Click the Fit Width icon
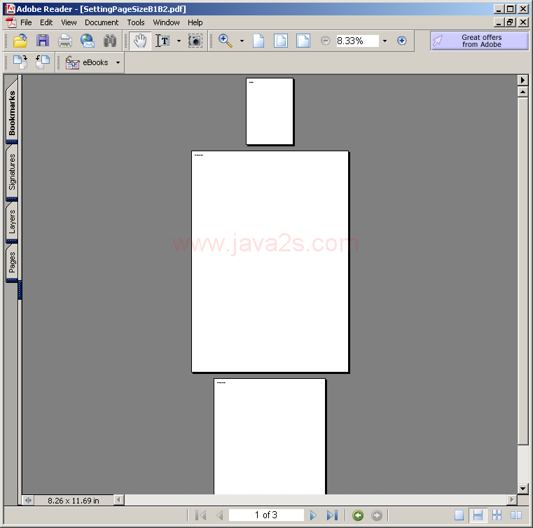533x528 pixels. [x=303, y=41]
